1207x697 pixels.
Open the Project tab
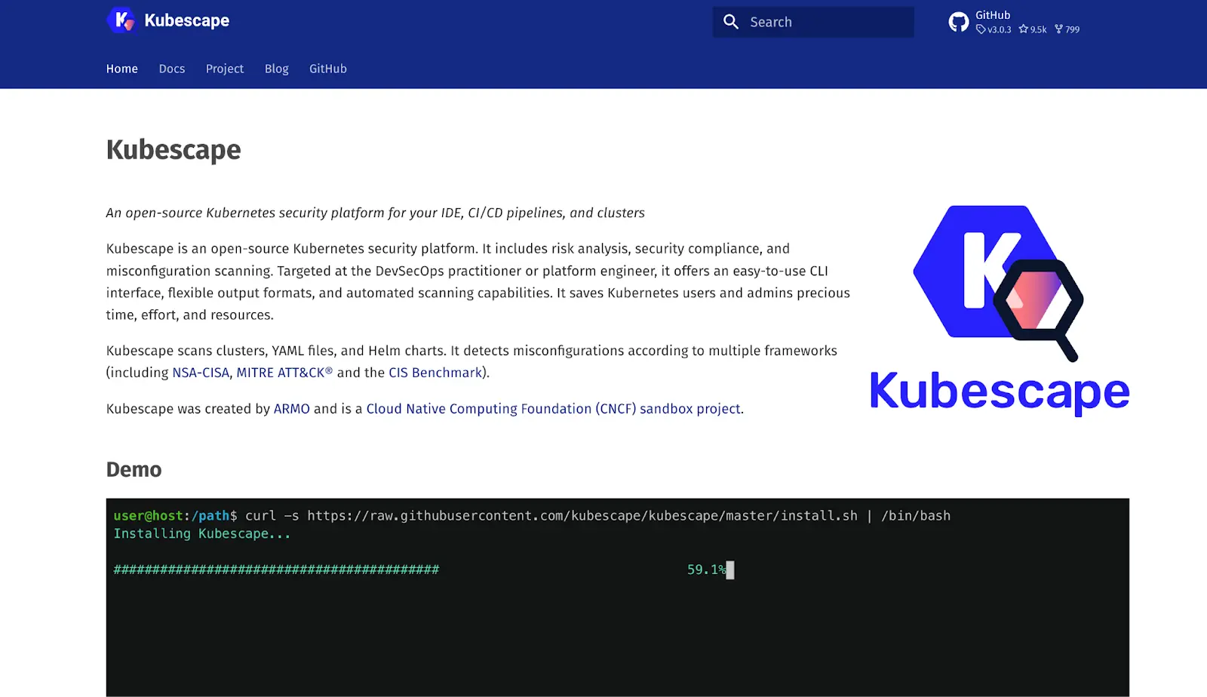[225, 69]
